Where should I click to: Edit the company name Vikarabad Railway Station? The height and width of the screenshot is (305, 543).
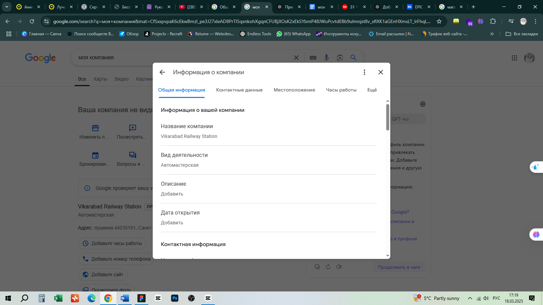(269, 131)
